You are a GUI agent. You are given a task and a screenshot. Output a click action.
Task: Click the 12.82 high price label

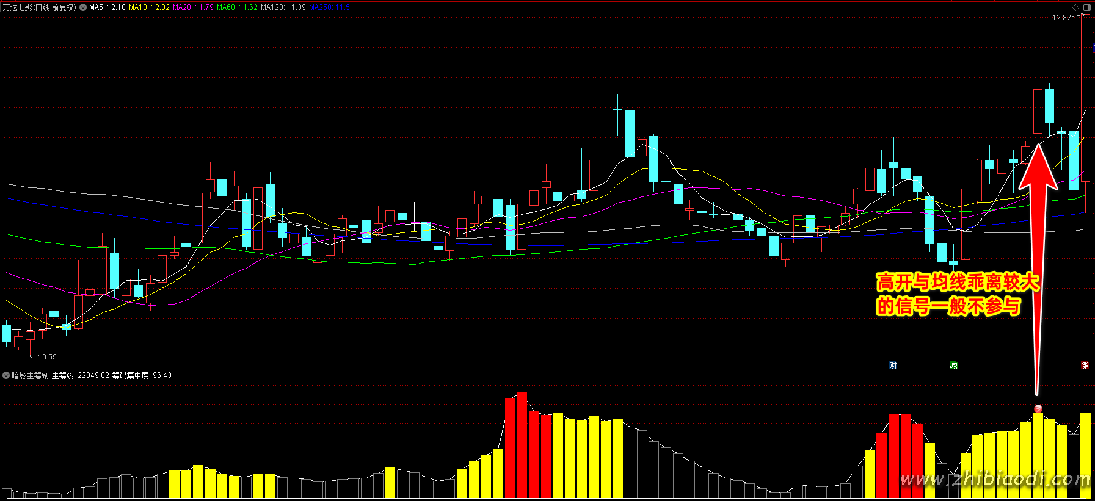[x=1061, y=18]
